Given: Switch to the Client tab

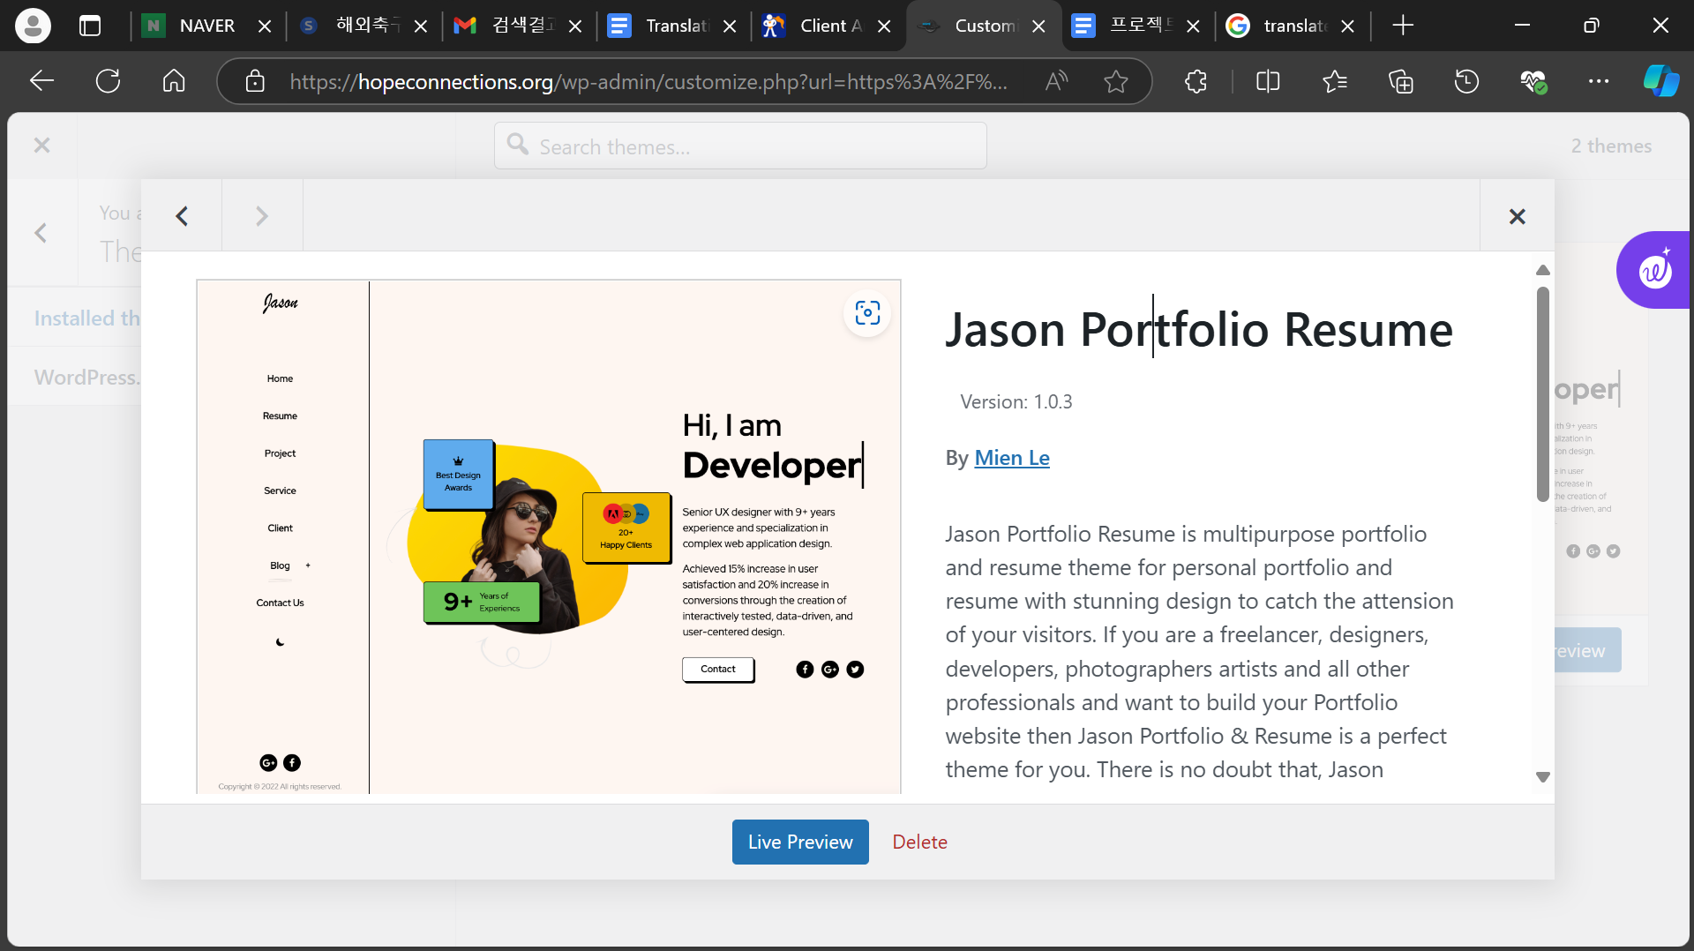Looking at the screenshot, I should (829, 26).
